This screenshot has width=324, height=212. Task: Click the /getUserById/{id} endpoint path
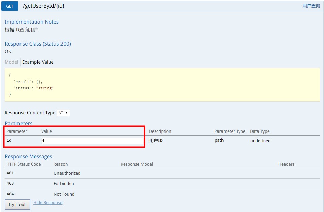click(x=44, y=6)
